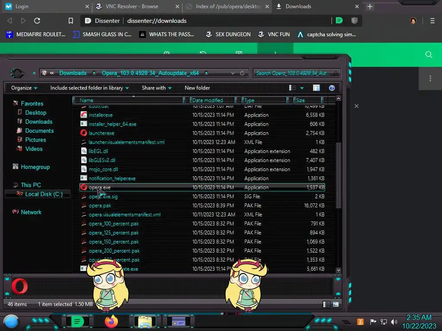Viewport: 442px width, 331px height.
Task: Sort by Size column header
Action: [307, 100]
